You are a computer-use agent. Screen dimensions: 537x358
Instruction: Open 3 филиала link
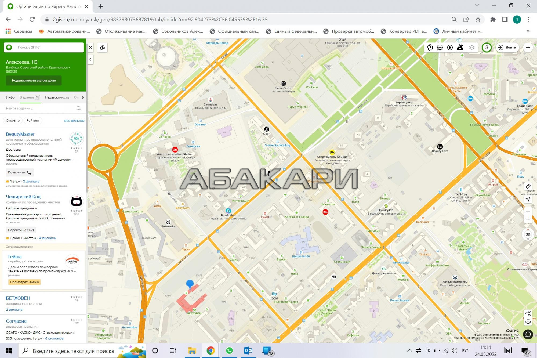[x=31, y=182]
